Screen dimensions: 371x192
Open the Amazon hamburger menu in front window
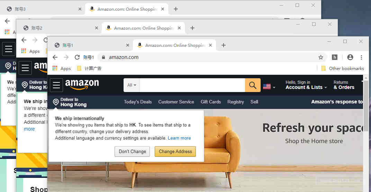pos(56,85)
